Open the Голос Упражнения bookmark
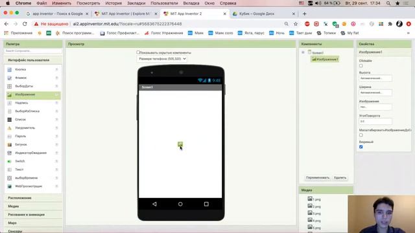Screen dimensions: 415x233 (x=164, y=33)
